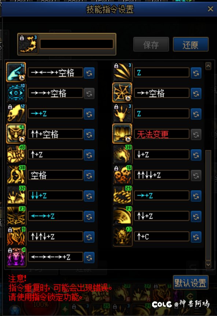The width and height of the screenshot is (217, 316).
Task: Click the golden hand skill icon
Action: tap(122, 114)
